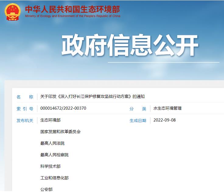224x192 pixels.
Task: Open the 深入打好长江保护修复攻坚战行动方案 notice title
Action: tap(93, 97)
